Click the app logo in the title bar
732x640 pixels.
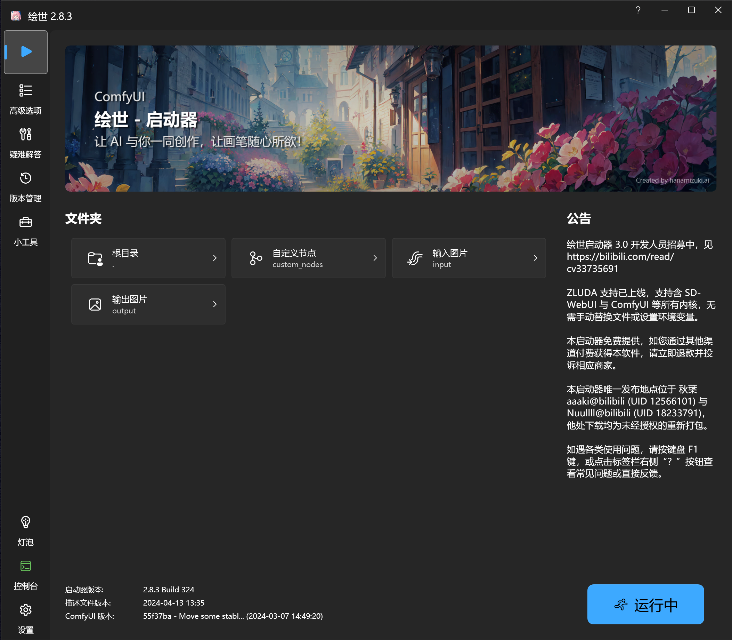16,16
